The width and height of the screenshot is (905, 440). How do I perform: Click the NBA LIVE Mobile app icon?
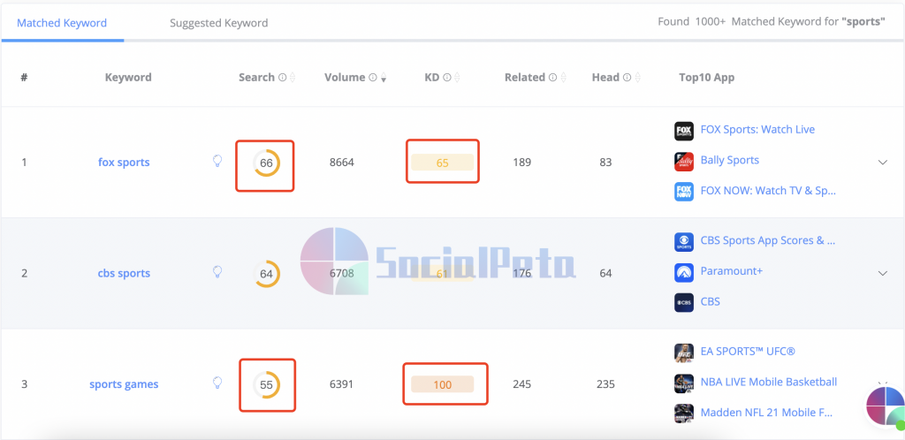(x=684, y=383)
